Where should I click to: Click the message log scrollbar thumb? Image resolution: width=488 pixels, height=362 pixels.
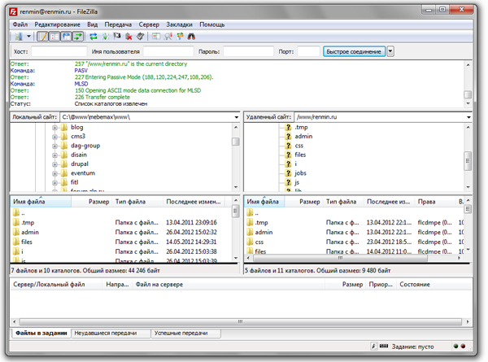coord(468,94)
